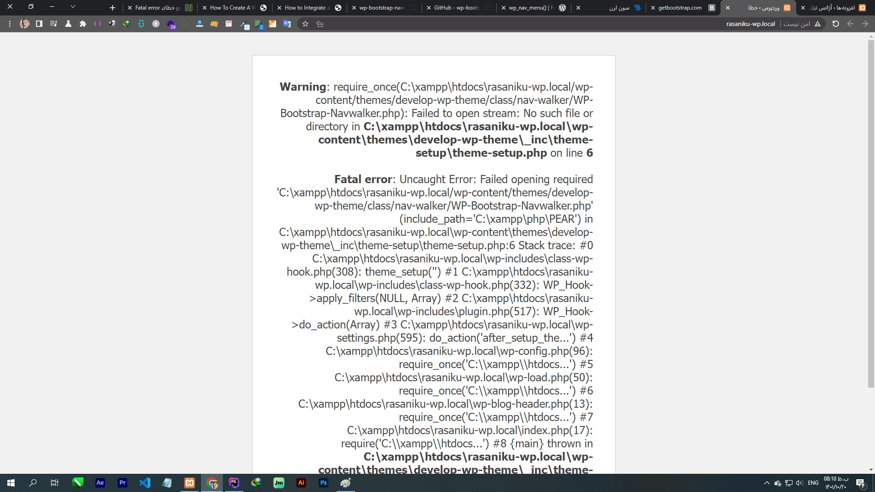Viewport: 875px width, 492px height.
Task: Open the volume control in the tray
Action: (799, 483)
